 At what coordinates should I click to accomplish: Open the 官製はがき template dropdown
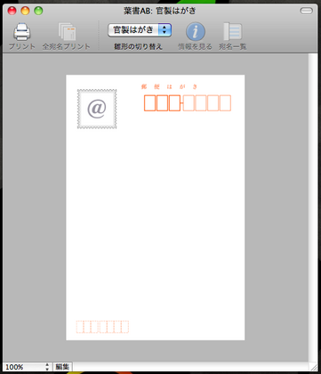pos(140,30)
